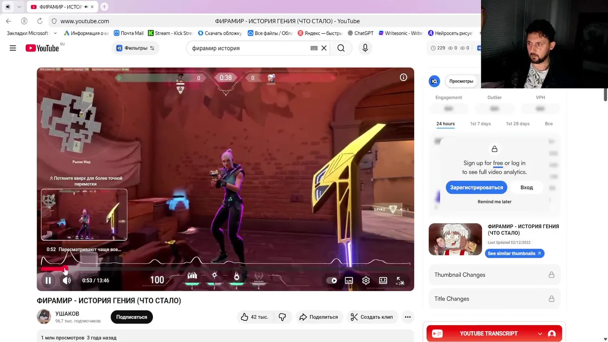Switch to theater mode
The height and width of the screenshot is (342, 608).
[383, 280]
